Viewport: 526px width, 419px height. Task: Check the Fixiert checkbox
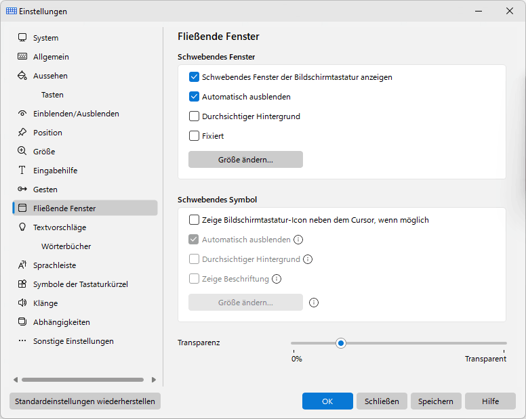coord(195,135)
